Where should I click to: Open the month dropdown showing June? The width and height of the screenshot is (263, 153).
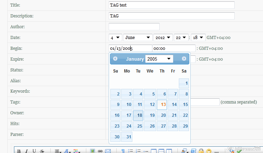138,38
